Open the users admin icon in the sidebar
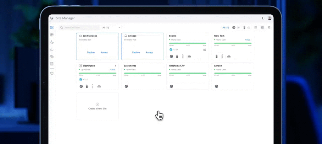This screenshot has height=144, width=322. [52, 42]
